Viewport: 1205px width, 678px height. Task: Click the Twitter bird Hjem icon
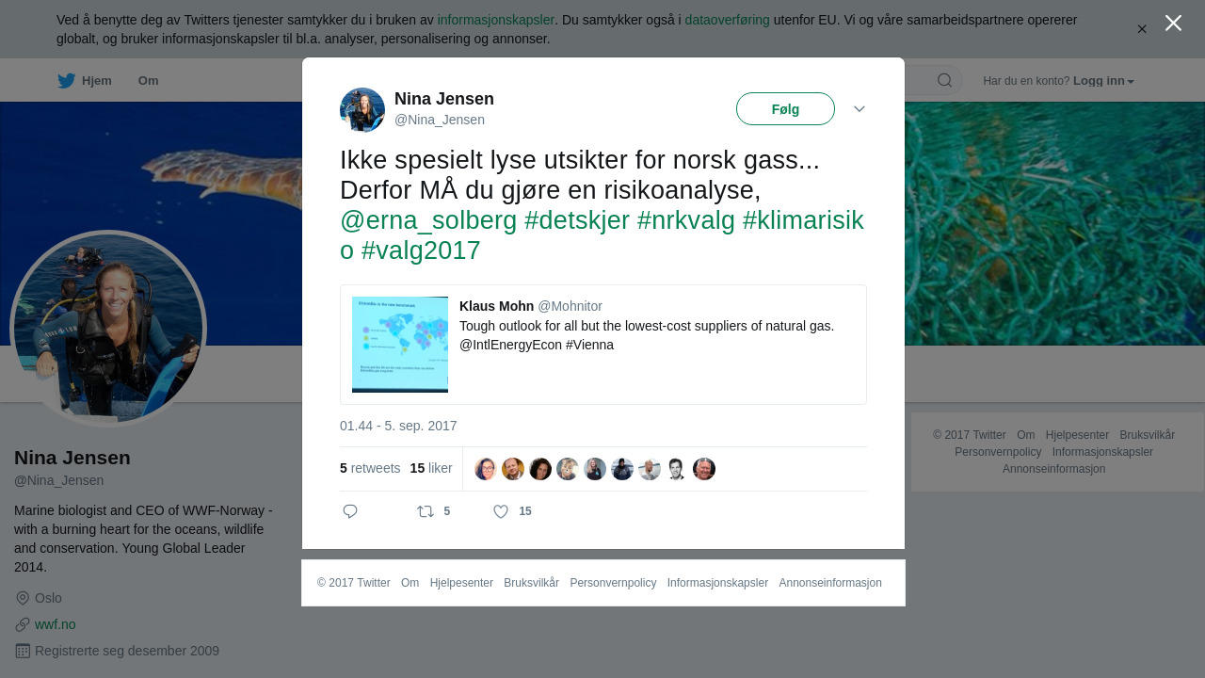coord(67,81)
